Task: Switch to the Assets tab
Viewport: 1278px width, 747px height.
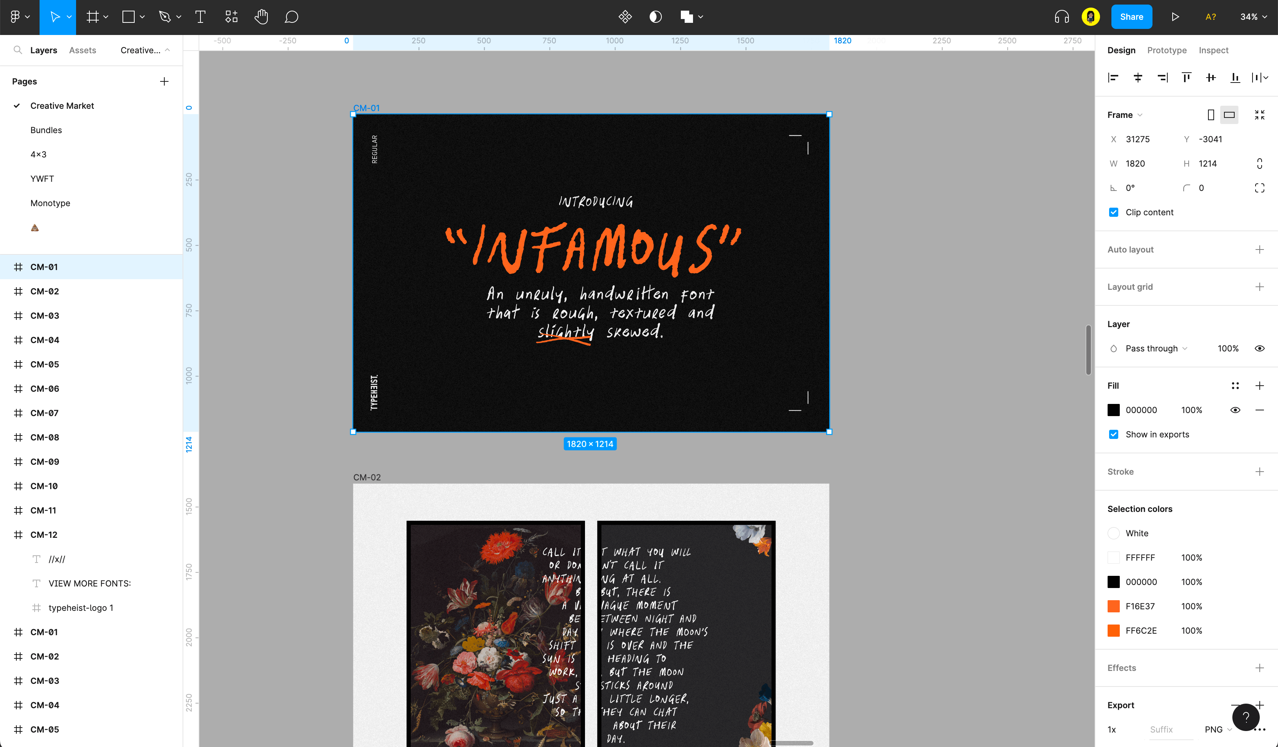Action: coord(82,50)
